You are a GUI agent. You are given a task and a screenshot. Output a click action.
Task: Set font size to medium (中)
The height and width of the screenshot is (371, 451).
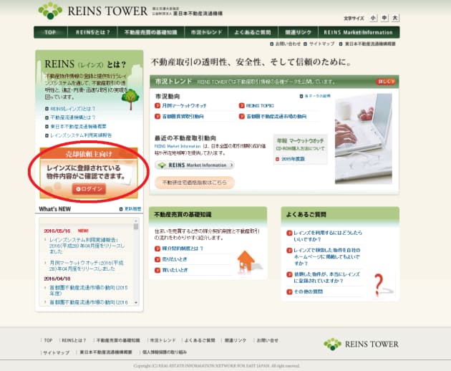click(x=384, y=16)
